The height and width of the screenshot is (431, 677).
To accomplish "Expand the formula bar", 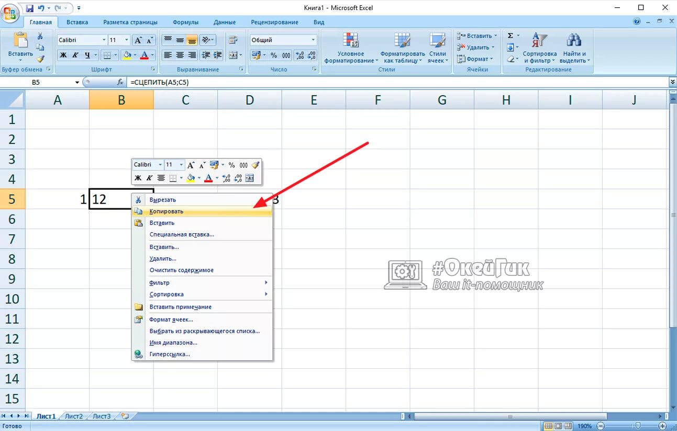I will (673, 82).
